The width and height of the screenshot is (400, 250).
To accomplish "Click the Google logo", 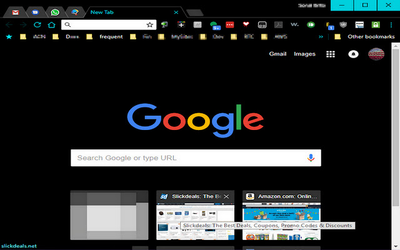I will click(196, 120).
